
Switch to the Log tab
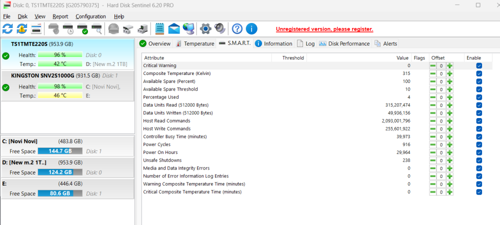[306, 43]
